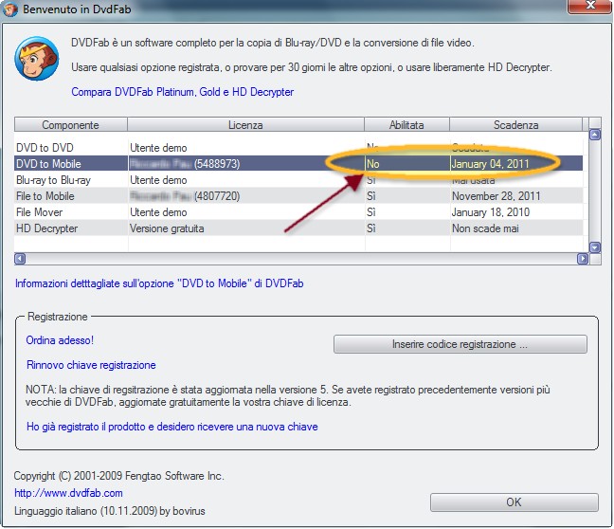614x529 pixels.
Task: Select the Blu-ray to Blu-ray row
Action: click(298, 180)
